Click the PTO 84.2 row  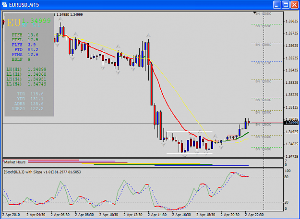(26, 50)
